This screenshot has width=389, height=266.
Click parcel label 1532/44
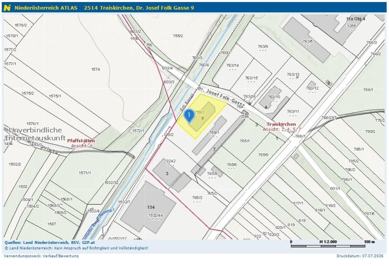pos(155,215)
